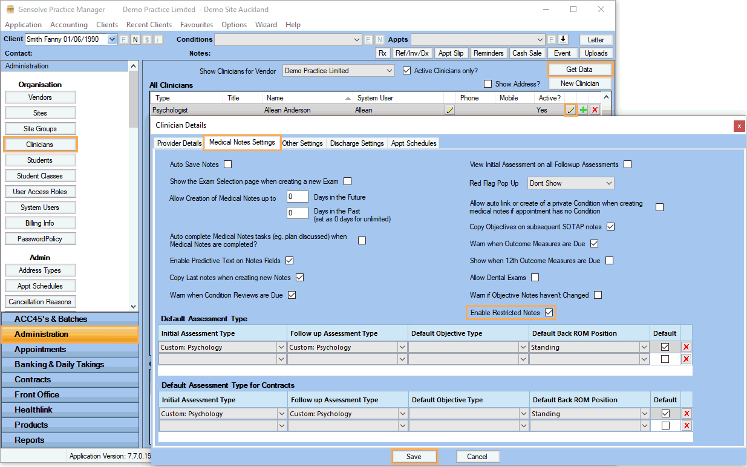Click pencil icon in System User column
Image resolution: width=747 pixels, height=467 pixels.
(449, 110)
